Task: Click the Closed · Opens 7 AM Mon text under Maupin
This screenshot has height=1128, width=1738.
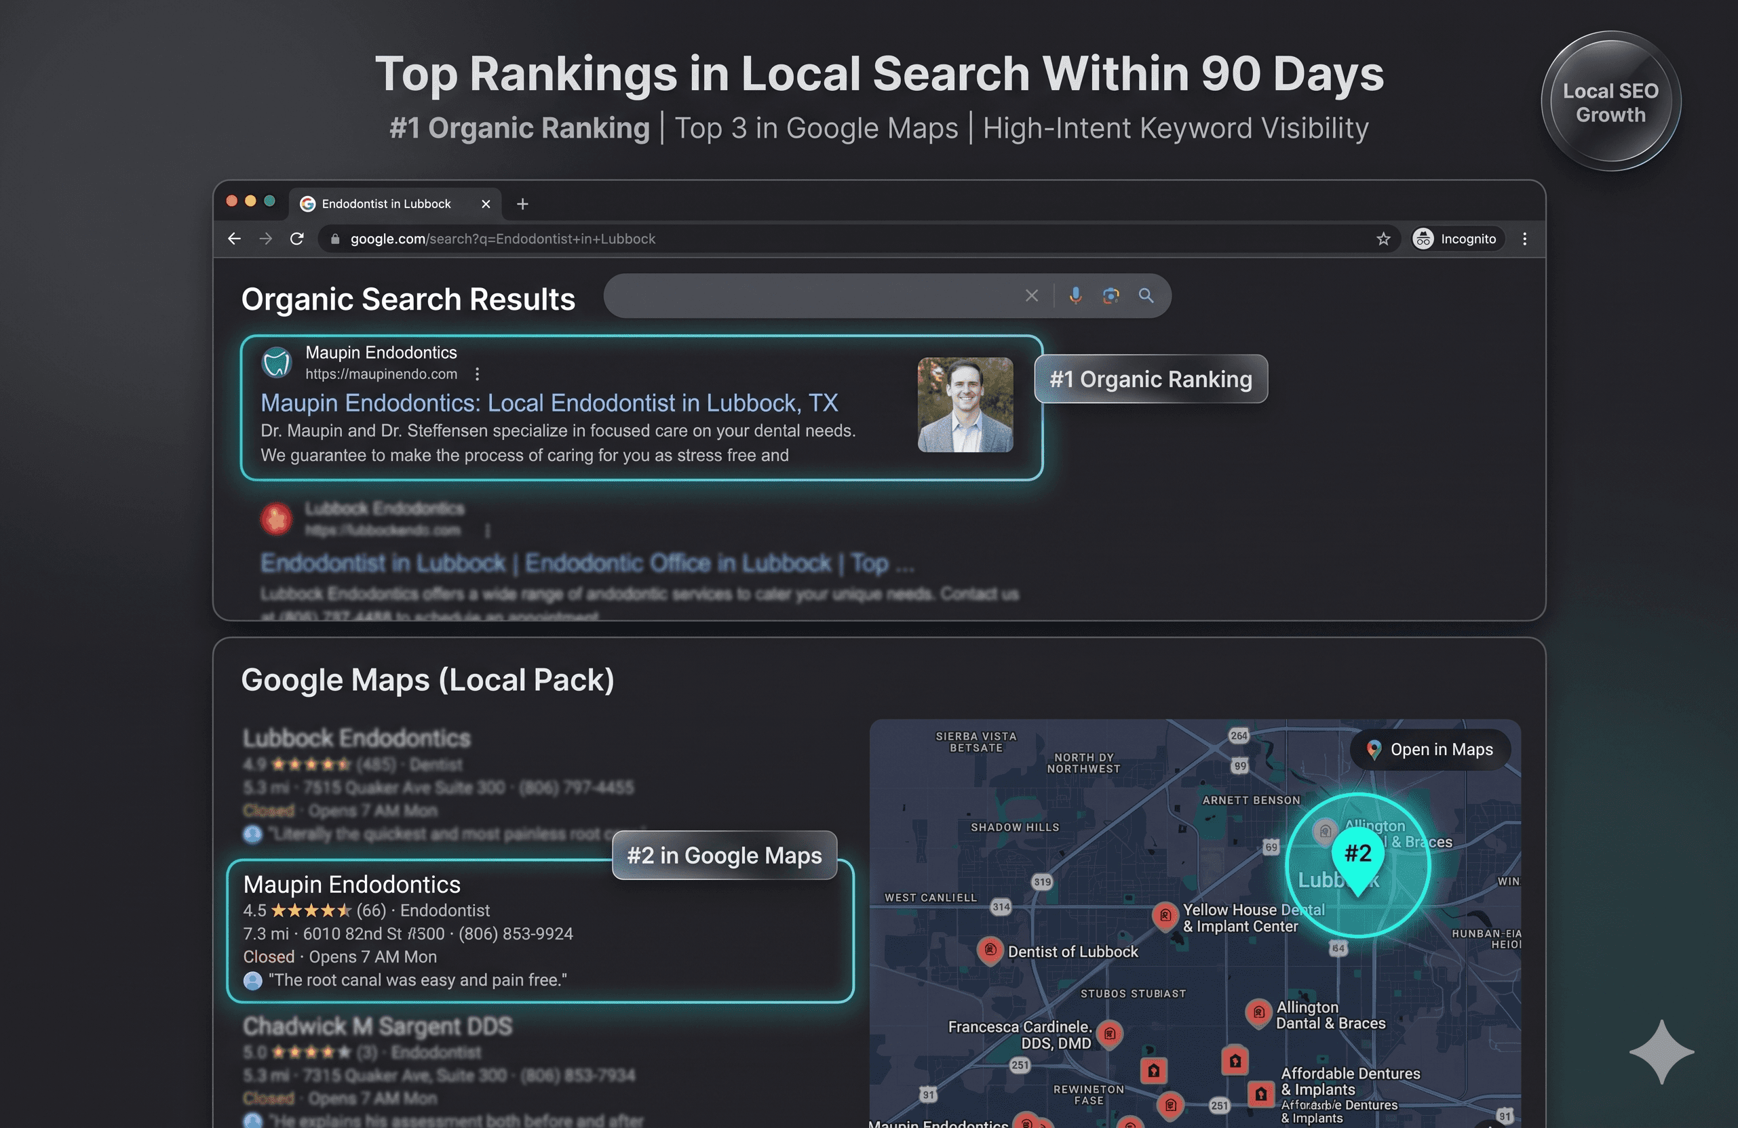Action: point(341,956)
